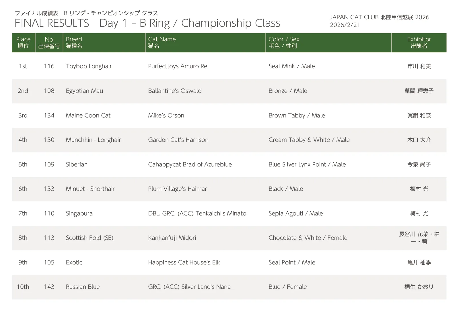Click the Cat Name column header
Image resolution: width=459 pixels, height=310 pixels.
[x=162, y=42]
